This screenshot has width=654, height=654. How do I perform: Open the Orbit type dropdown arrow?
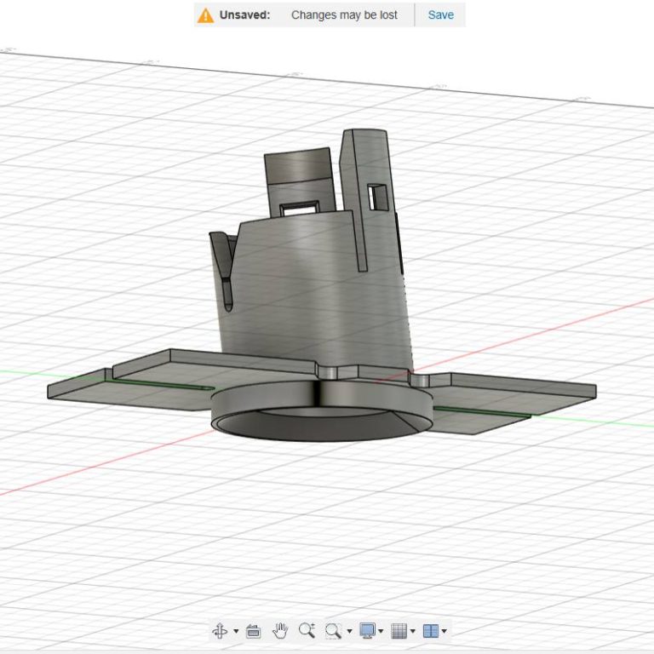click(x=236, y=632)
